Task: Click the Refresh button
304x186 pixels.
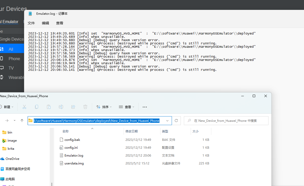Action: tap(176, 121)
